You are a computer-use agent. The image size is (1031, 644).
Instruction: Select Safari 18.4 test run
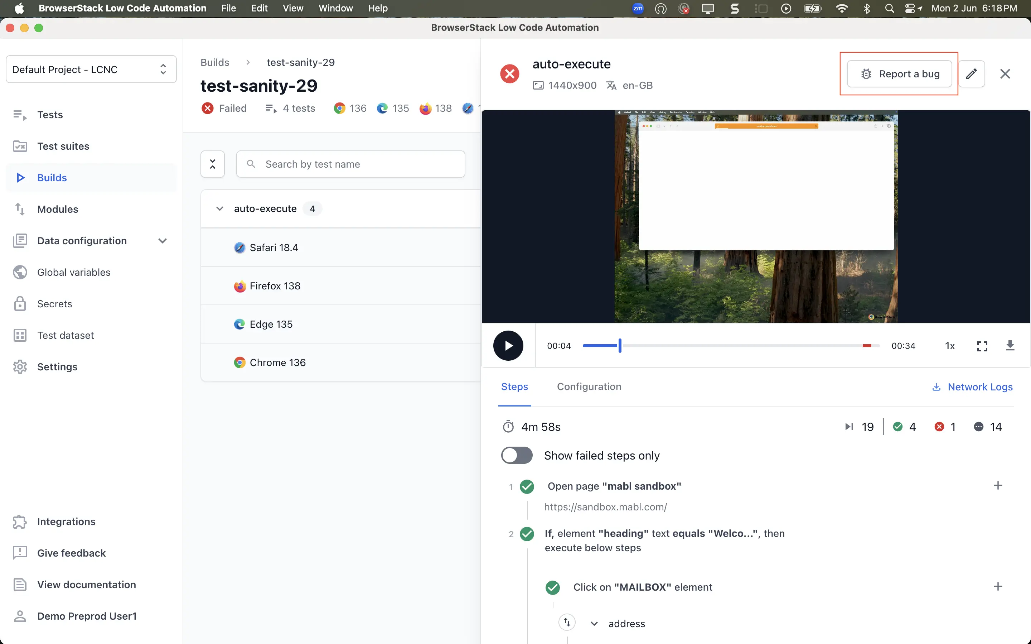click(x=340, y=247)
